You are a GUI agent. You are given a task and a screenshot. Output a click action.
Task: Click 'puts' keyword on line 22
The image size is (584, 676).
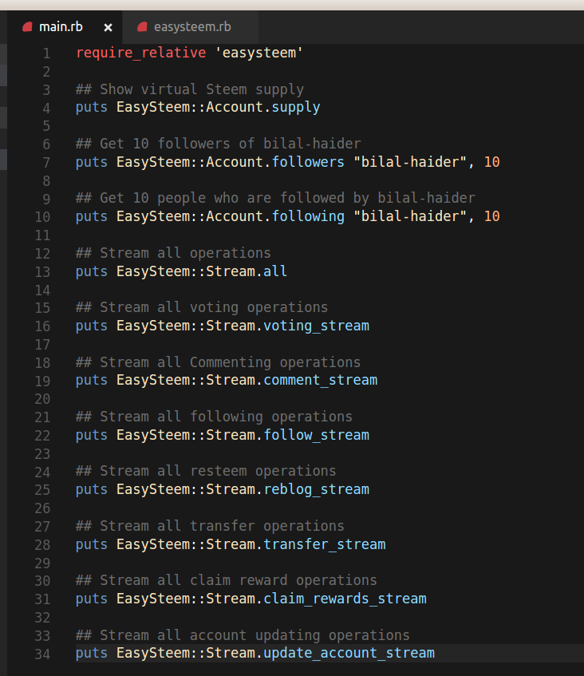click(x=92, y=434)
